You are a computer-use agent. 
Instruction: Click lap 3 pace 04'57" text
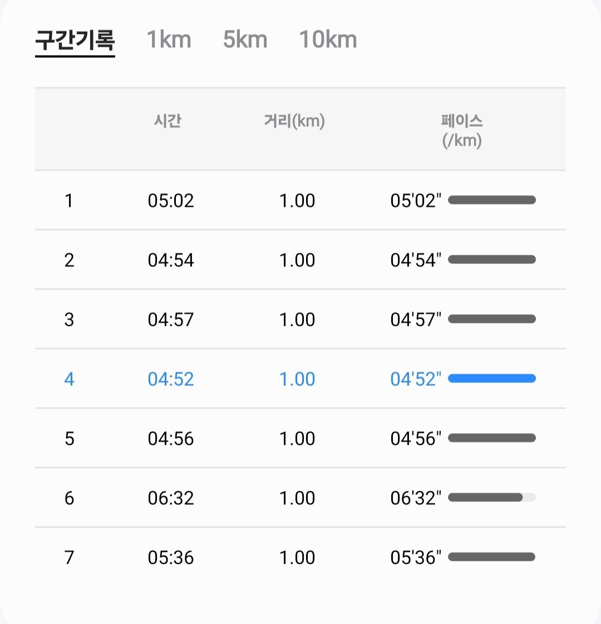(x=416, y=319)
